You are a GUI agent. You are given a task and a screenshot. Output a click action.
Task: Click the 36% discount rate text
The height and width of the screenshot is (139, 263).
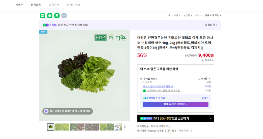(x=142, y=55)
